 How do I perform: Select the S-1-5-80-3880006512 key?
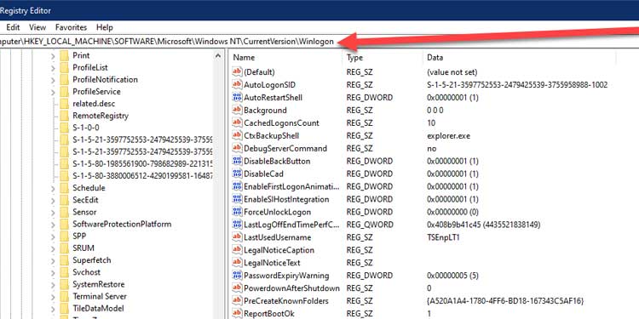click(x=142, y=176)
